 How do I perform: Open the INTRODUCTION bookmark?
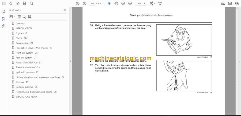[x=24, y=28]
